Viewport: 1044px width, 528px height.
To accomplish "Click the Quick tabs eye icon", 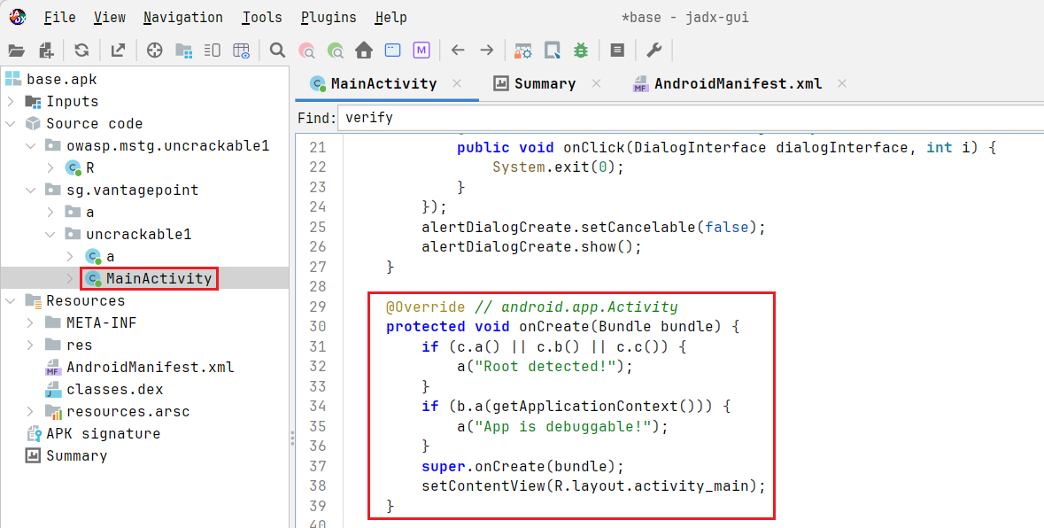I will click(242, 50).
